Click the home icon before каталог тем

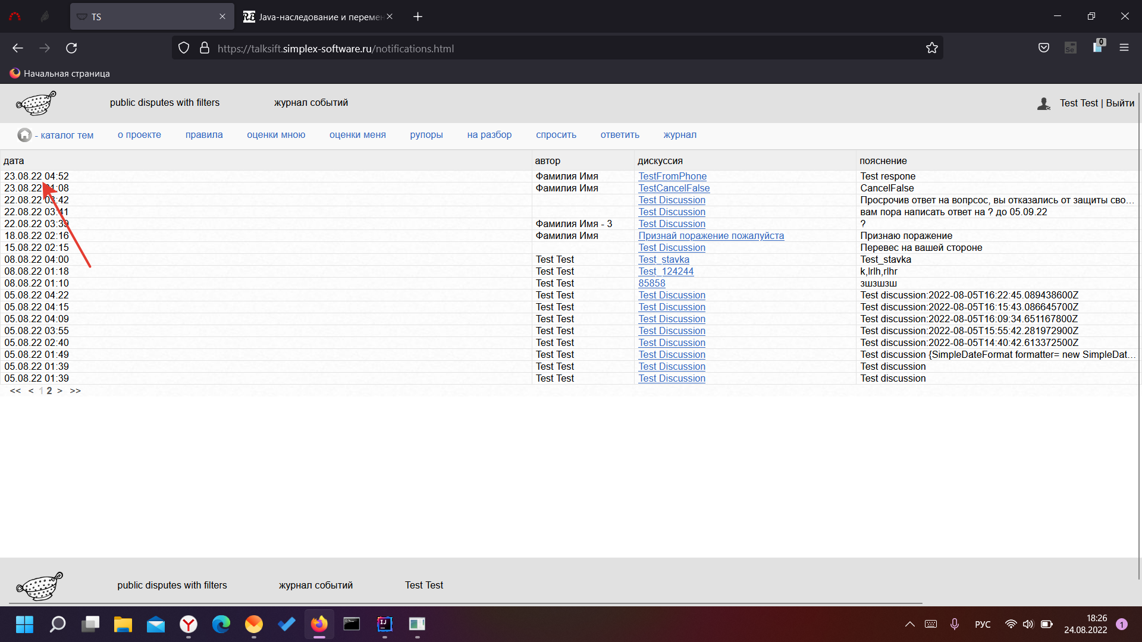(24, 135)
